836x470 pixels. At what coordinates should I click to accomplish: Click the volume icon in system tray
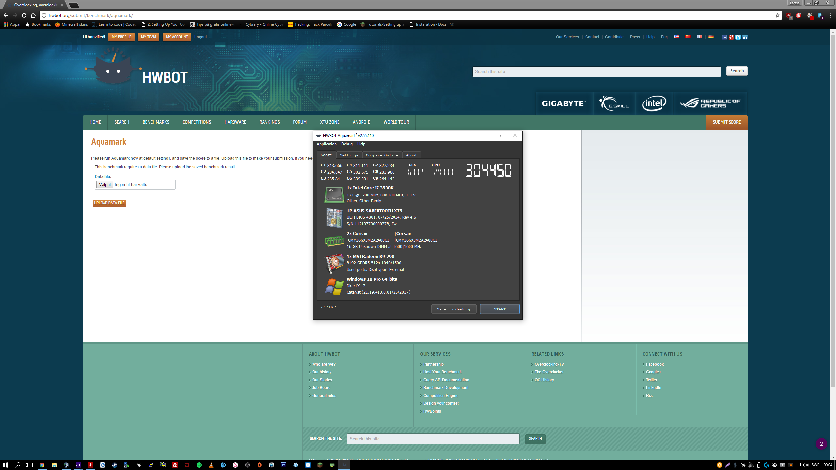(805, 465)
